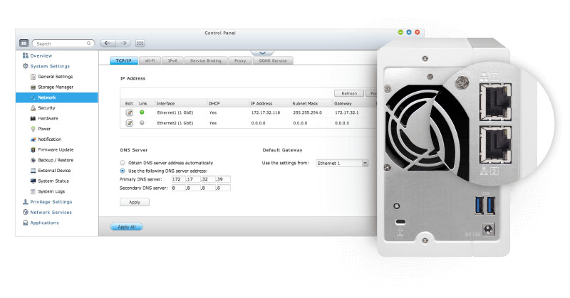This screenshot has height=298, width=570.
Task: Open Storage Manager in sidebar
Action: 55,87
